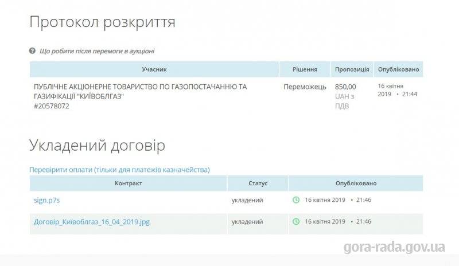459x266 pixels.
Task: Click the participant code #20578072
Action: [x=52, y=106]
